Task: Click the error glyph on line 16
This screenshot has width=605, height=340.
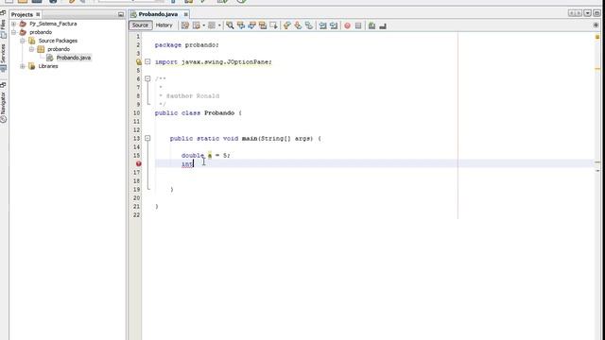Action: [x=139, y=163]
